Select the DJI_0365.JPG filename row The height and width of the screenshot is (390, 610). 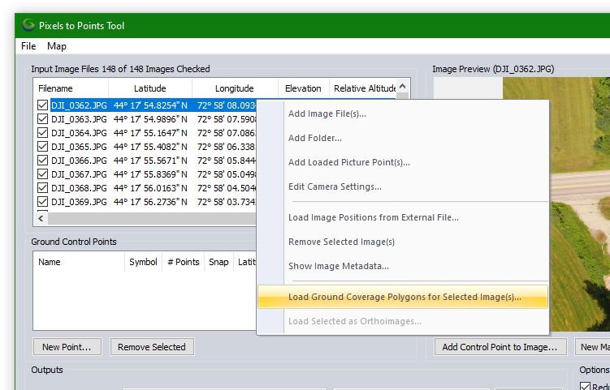(x=79, y=147)
